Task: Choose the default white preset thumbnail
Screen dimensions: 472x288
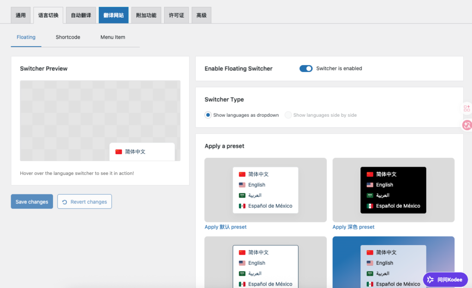Action: (265, 190)
